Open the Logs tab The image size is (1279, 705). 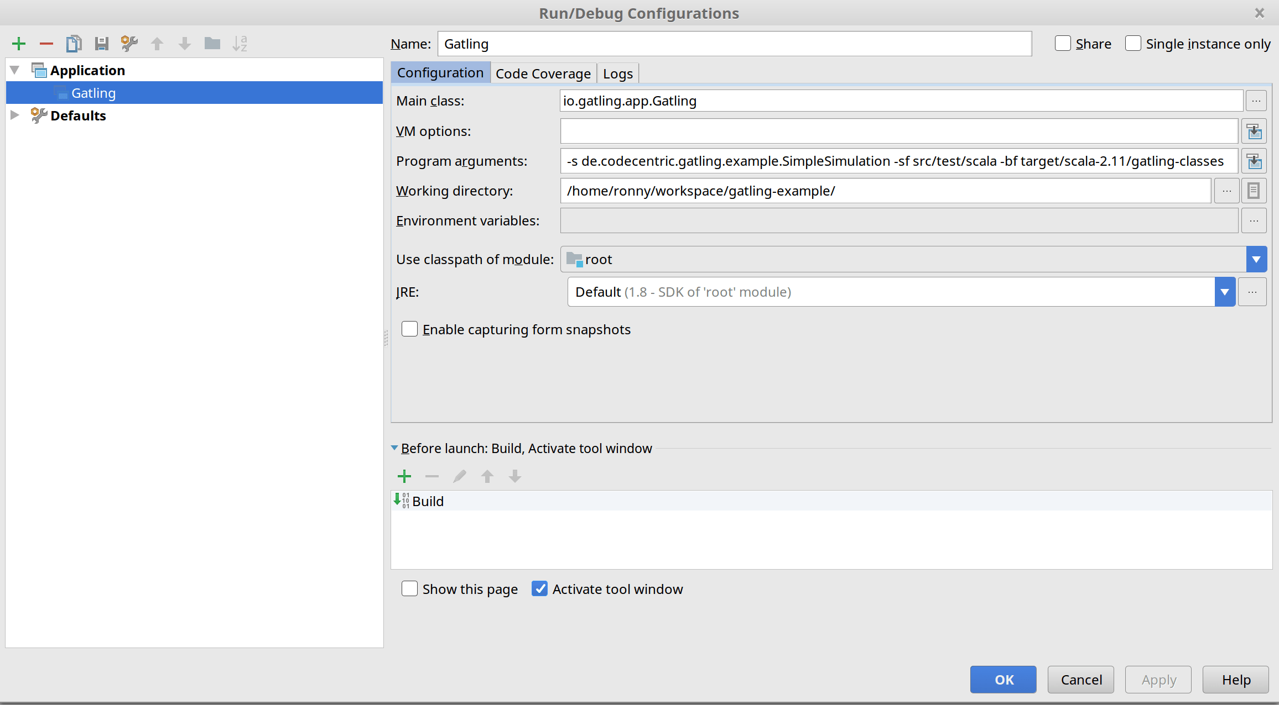click(x=617, y=73)
